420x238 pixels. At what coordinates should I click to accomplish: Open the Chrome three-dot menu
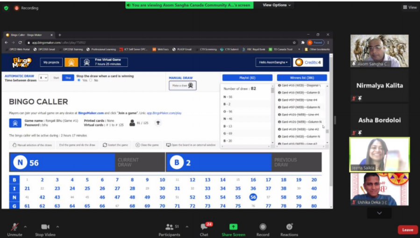(x=328, y=42)
